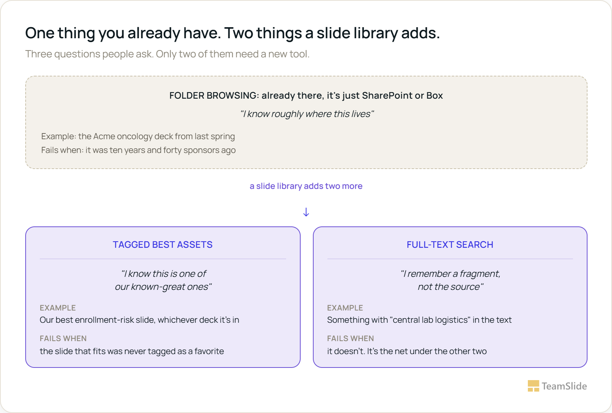
Task: Click the TeamSlide brand name text
Action: coord(564,386)
